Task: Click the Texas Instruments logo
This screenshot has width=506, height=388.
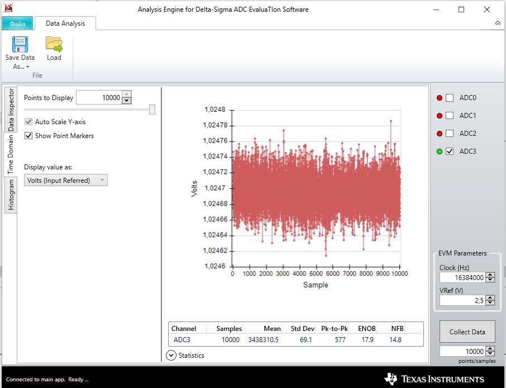Action: point(434,379)
